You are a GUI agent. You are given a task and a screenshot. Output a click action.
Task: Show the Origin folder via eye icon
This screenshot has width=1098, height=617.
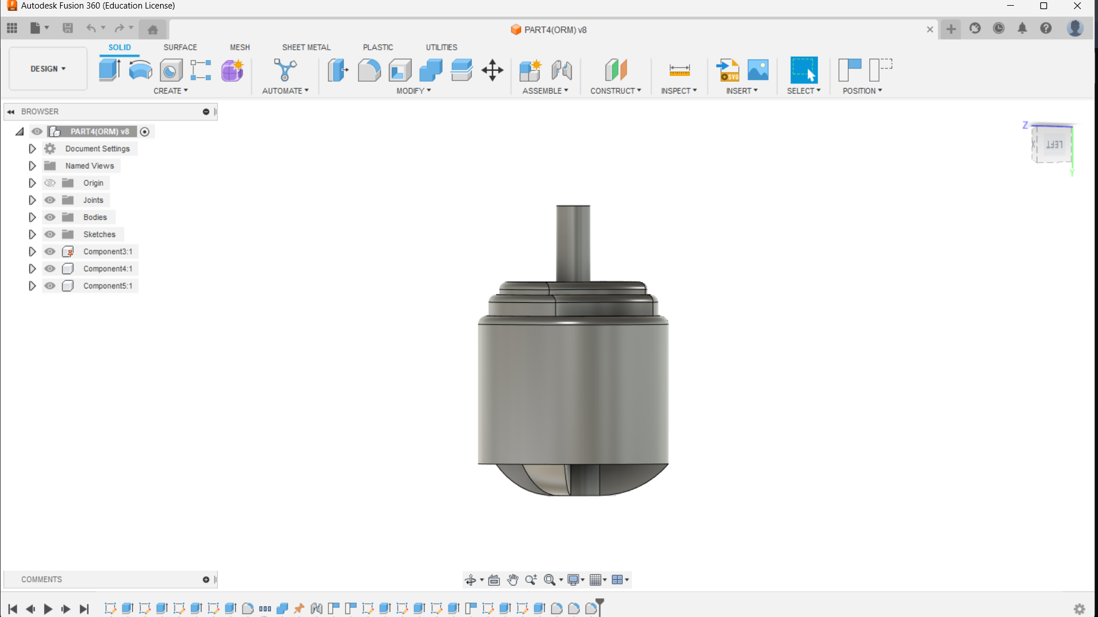point(50,183)
